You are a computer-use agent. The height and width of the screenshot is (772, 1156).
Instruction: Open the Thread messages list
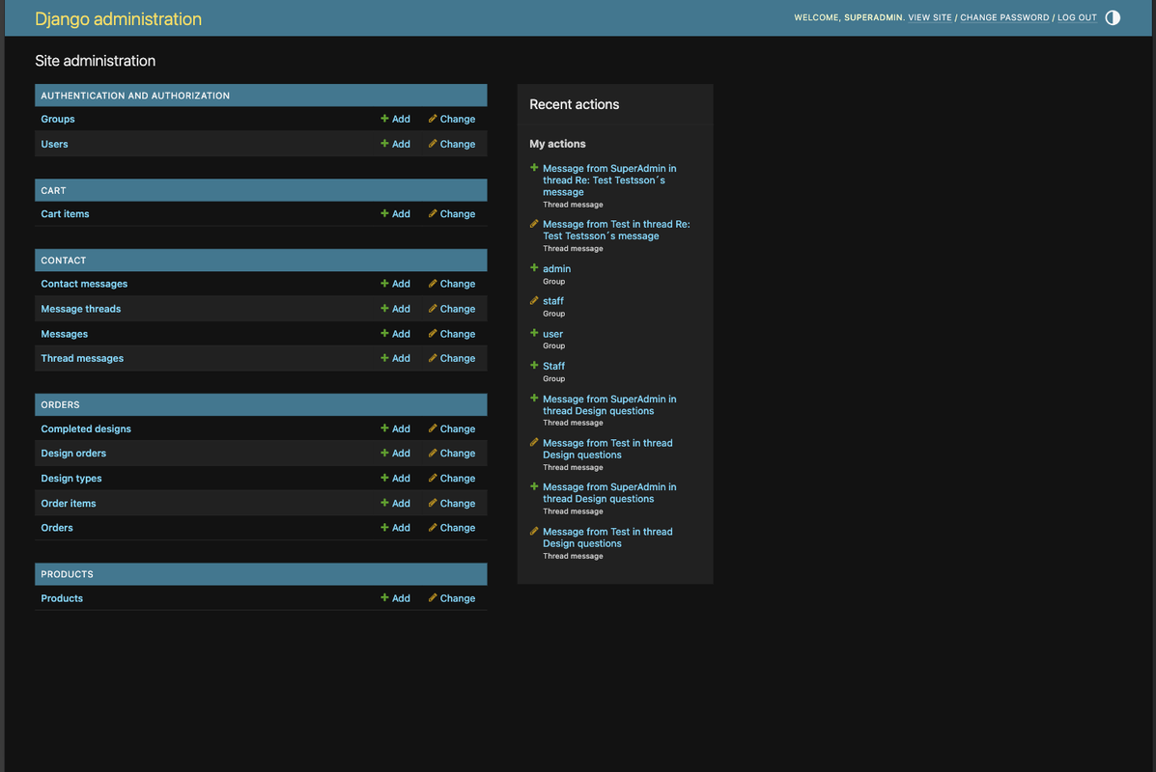coord(82,359)
